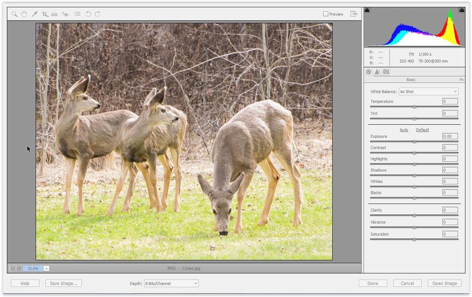
Task: Open the White Balance dropdown
Action: coord(428,92)
